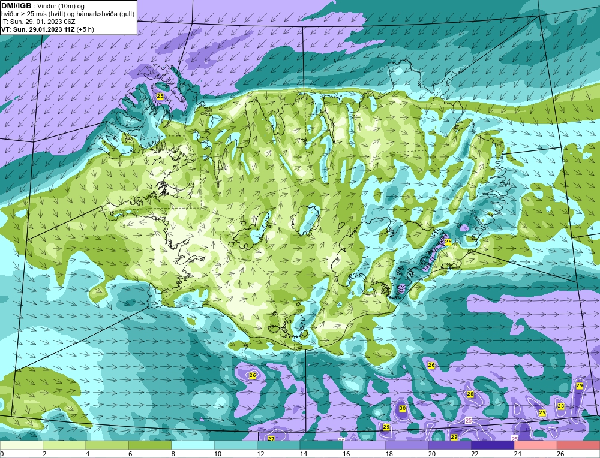Select the 0–2 m/s cream legend swatch
The height and width of the screenshot is (458, 600).
22,445
